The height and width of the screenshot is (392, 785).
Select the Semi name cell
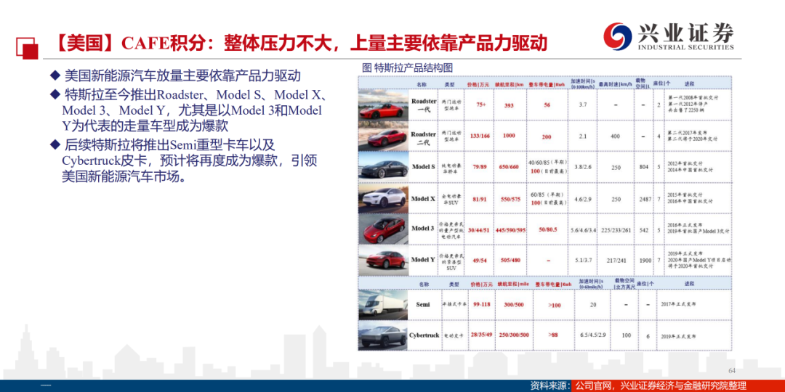(423, 304)
